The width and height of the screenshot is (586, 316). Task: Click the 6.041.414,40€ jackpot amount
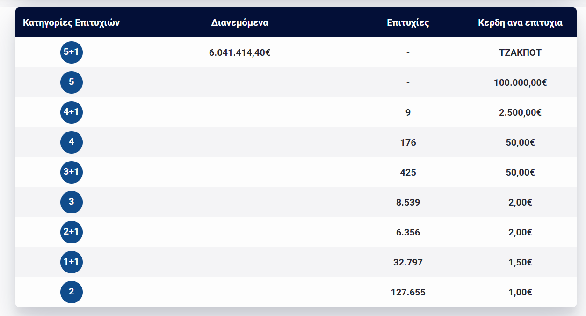[240, 52]
